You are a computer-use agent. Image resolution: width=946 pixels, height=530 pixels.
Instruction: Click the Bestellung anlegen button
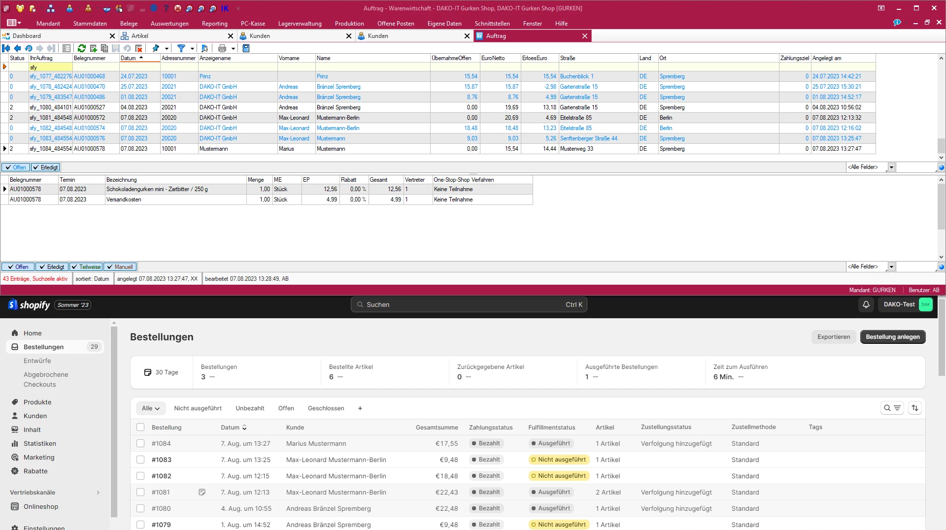(x=892, y=337)
